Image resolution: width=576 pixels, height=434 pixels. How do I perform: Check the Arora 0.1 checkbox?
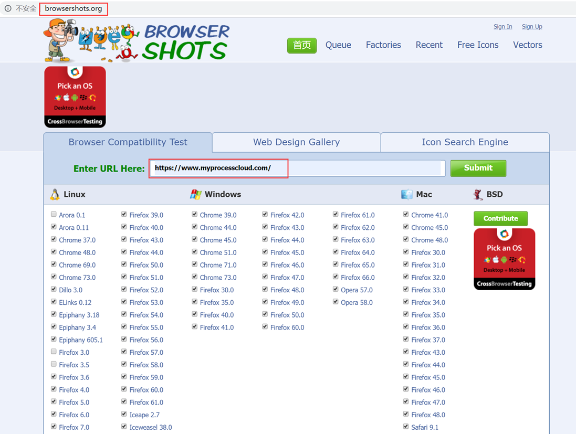[x=54, y=215]
